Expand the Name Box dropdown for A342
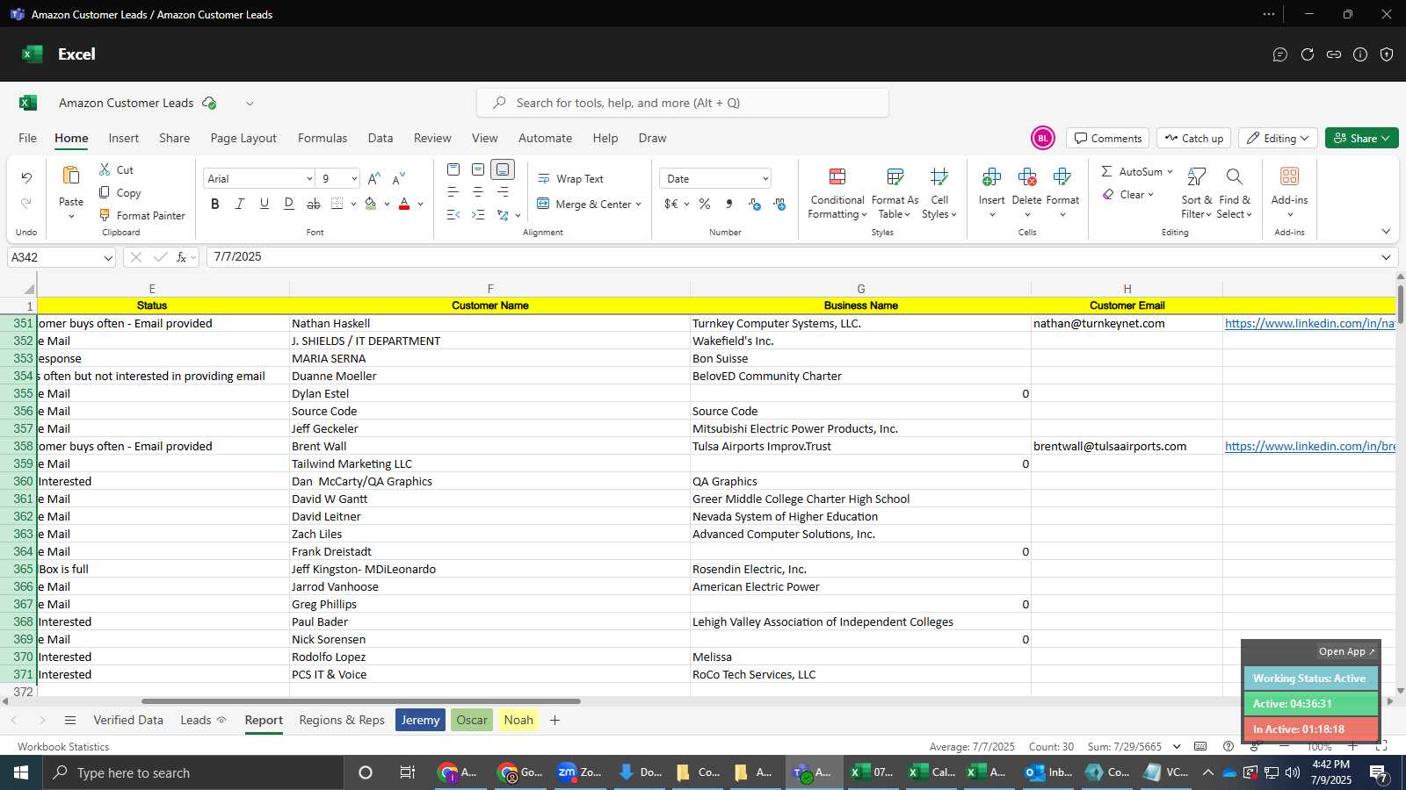 [x=108, y=258]
